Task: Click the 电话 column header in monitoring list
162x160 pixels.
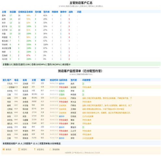Action: (16, 80)
